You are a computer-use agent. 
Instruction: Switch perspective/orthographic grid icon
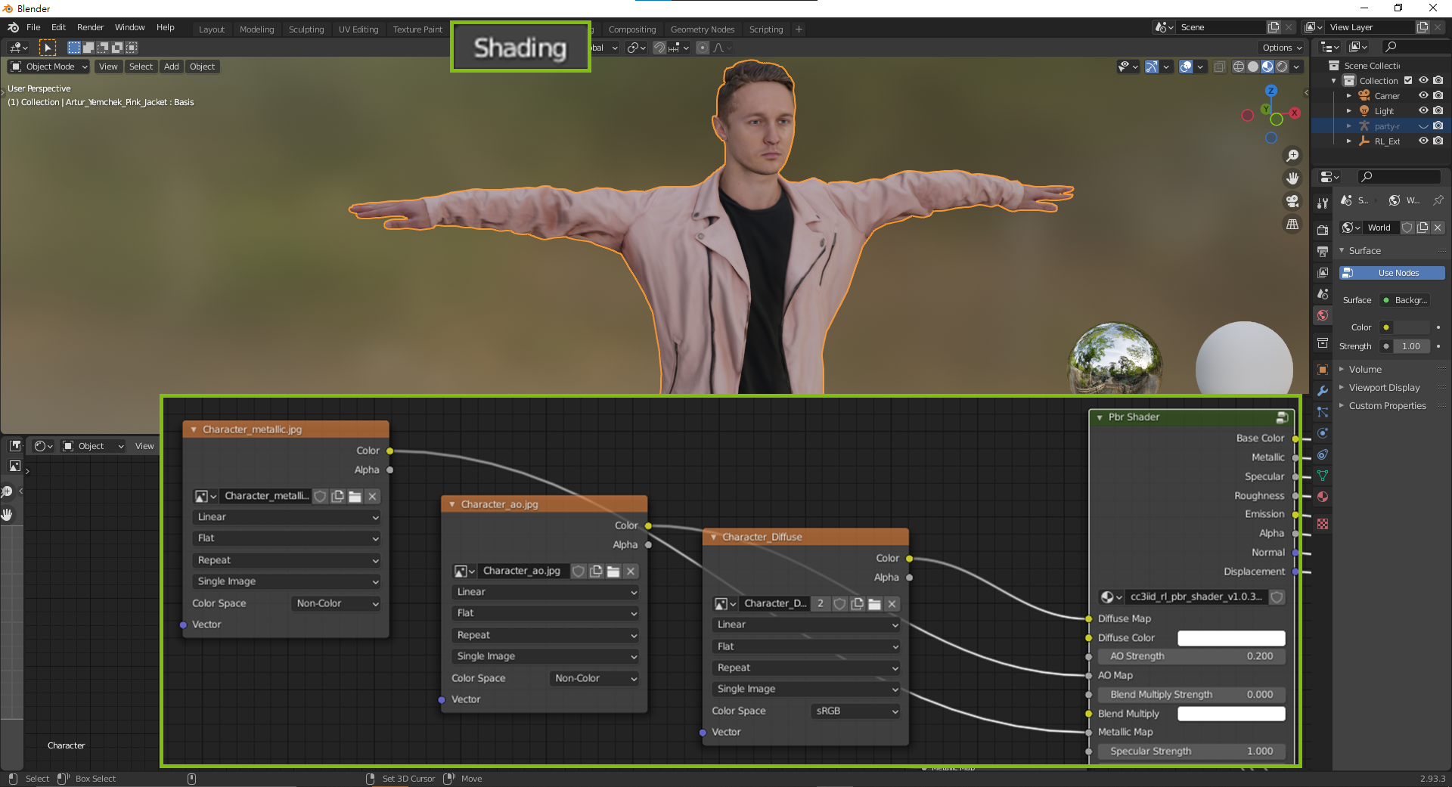point(1293,225)
